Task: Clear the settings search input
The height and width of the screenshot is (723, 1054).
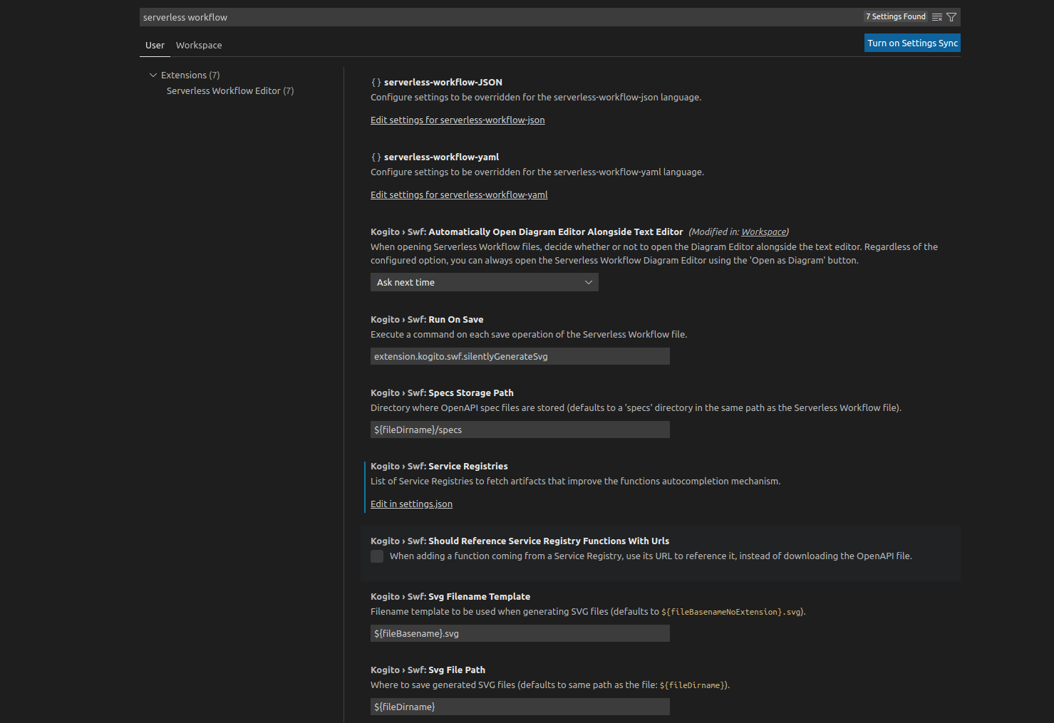Action: [x=936, y=16]
